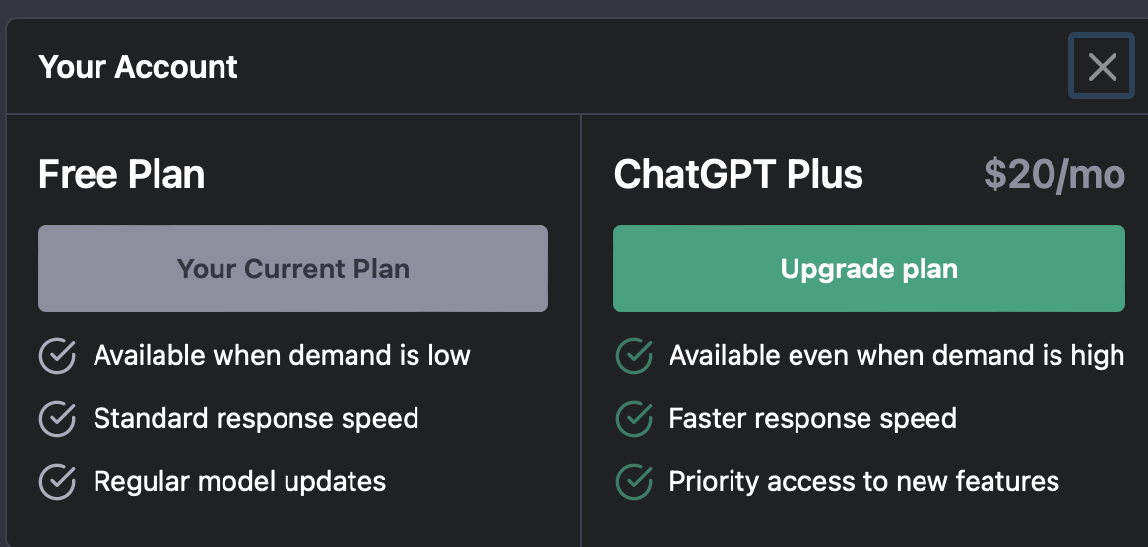Image resolution: width=1148 pixels, height=547 pixels.
Task: Click green checkmark beside Available even when demand is high
Action: coord(634,356)
